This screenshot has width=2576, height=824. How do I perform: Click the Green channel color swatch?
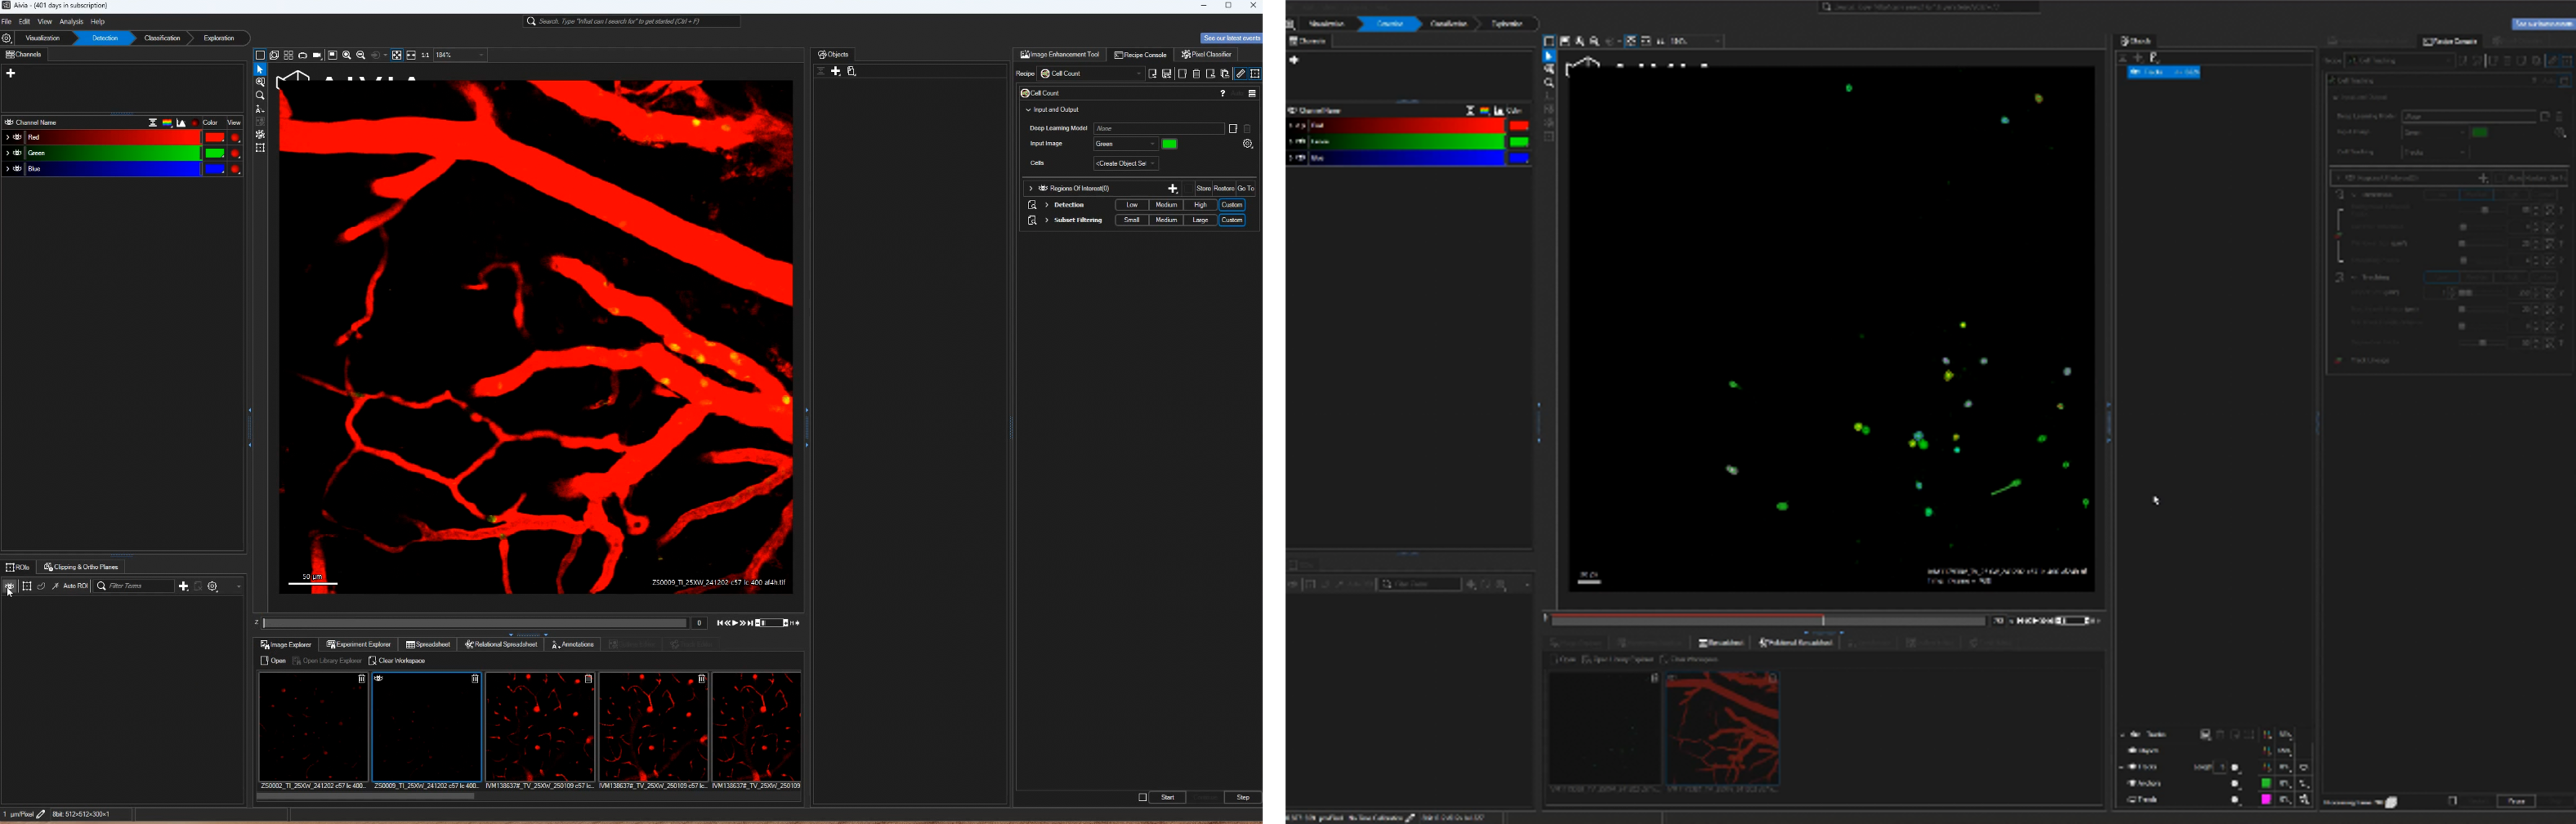214,154
